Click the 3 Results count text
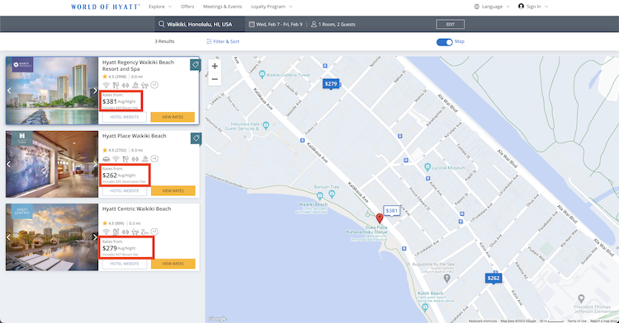This screenshot has width=619, height=323. 164,41
